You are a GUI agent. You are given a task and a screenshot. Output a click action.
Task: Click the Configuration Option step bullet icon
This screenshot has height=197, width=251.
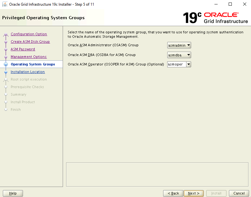click(x=6, y=34)
